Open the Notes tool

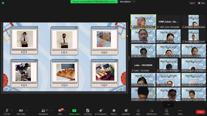166,112
